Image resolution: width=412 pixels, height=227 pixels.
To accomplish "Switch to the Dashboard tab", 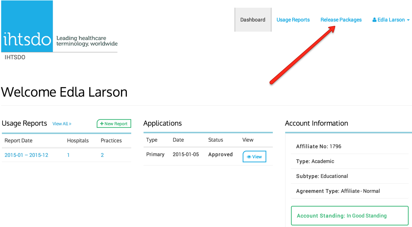I will click(253, 20).
